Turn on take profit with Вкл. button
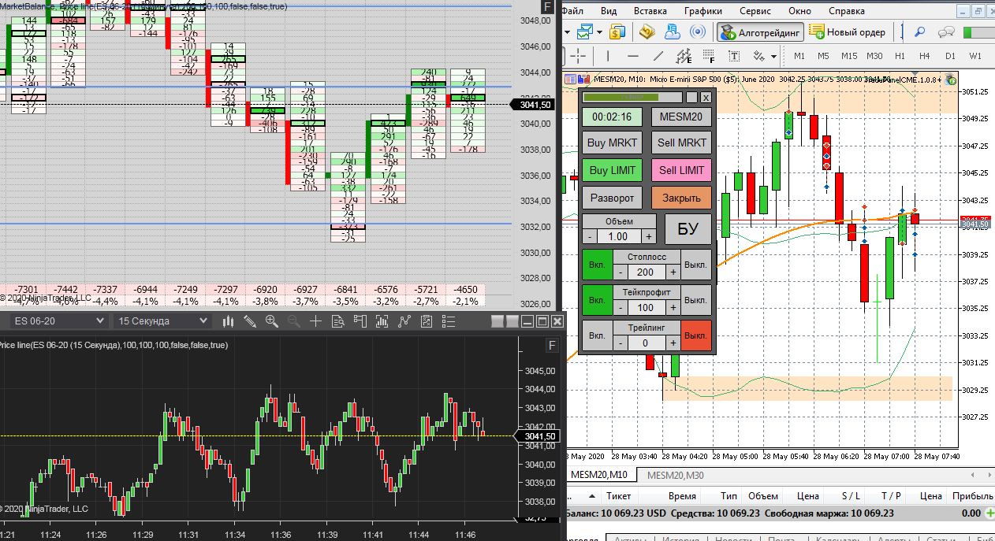This screenshot has height=541, width=995. tap(597, 300)
